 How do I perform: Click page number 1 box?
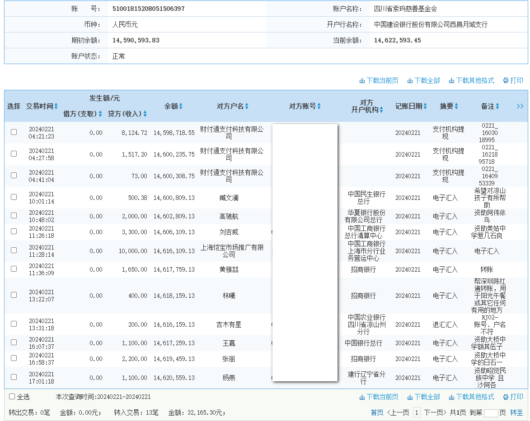tap(417, 412)
